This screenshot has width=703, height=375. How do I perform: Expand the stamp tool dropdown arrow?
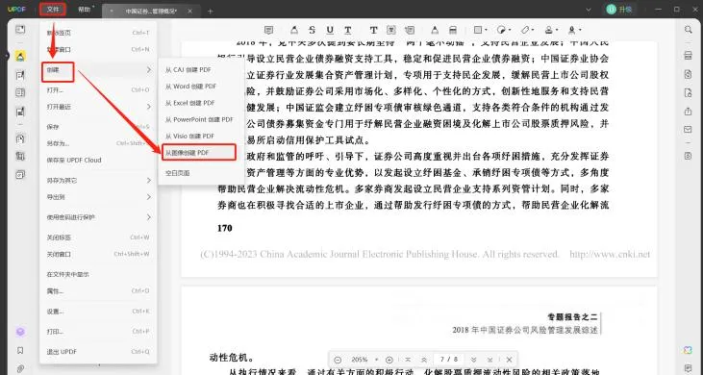coord(557,30)
